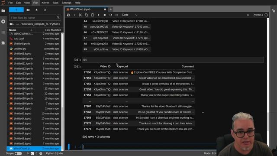Open the Extension Manager puzzle icon
This screenshot has height=156, width=277.
3,43
